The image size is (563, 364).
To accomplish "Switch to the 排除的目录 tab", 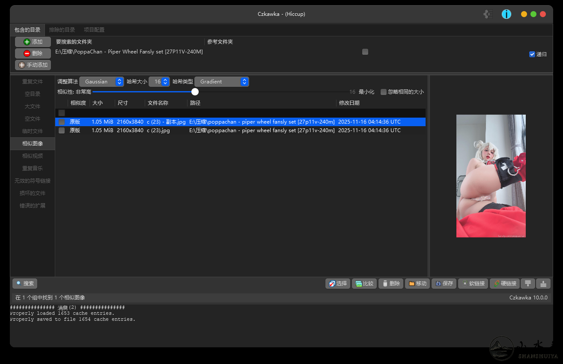I will (62, 30).
